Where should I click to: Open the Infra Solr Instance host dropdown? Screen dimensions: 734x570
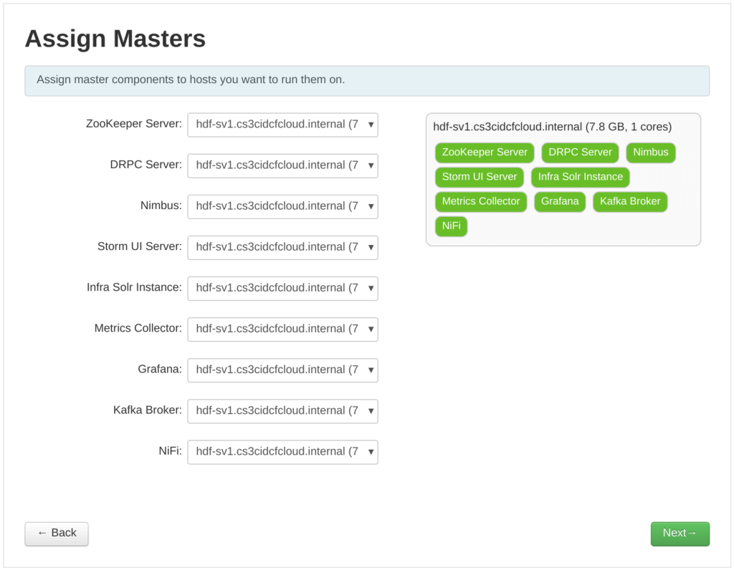click(x=282, y=289)
